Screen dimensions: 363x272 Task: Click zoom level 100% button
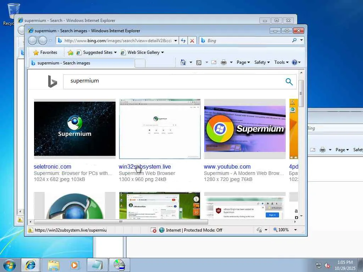281,230
